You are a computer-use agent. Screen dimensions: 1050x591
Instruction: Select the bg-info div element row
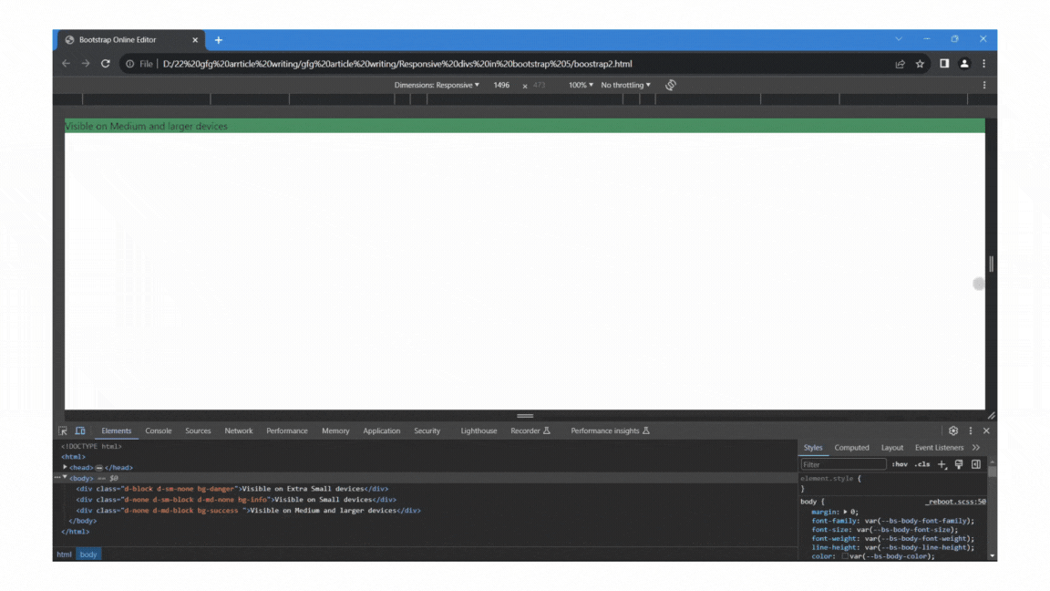pyautogui.click(x=236, y=499)
